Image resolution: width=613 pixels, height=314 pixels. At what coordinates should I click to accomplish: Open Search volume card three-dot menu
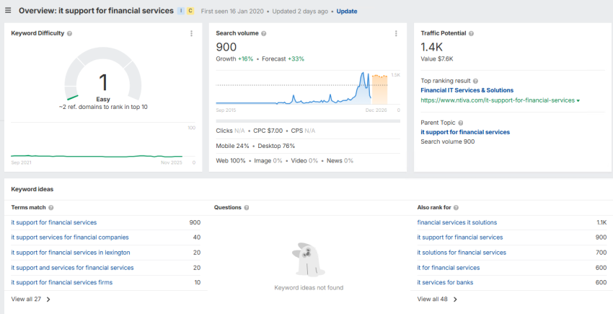(x=396, y=34)
